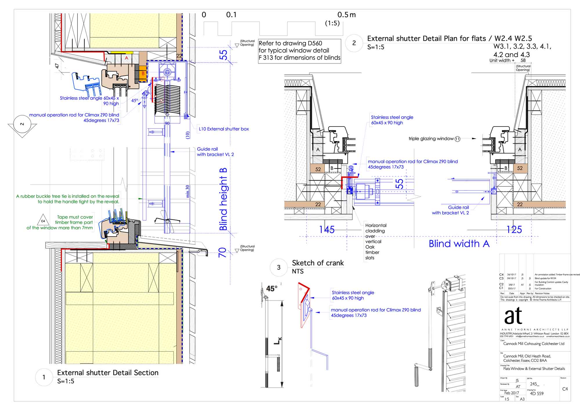Click the section marker circle labeled 2
The image size is (580, 408).
pyautogui.click(x=22, y=124)
